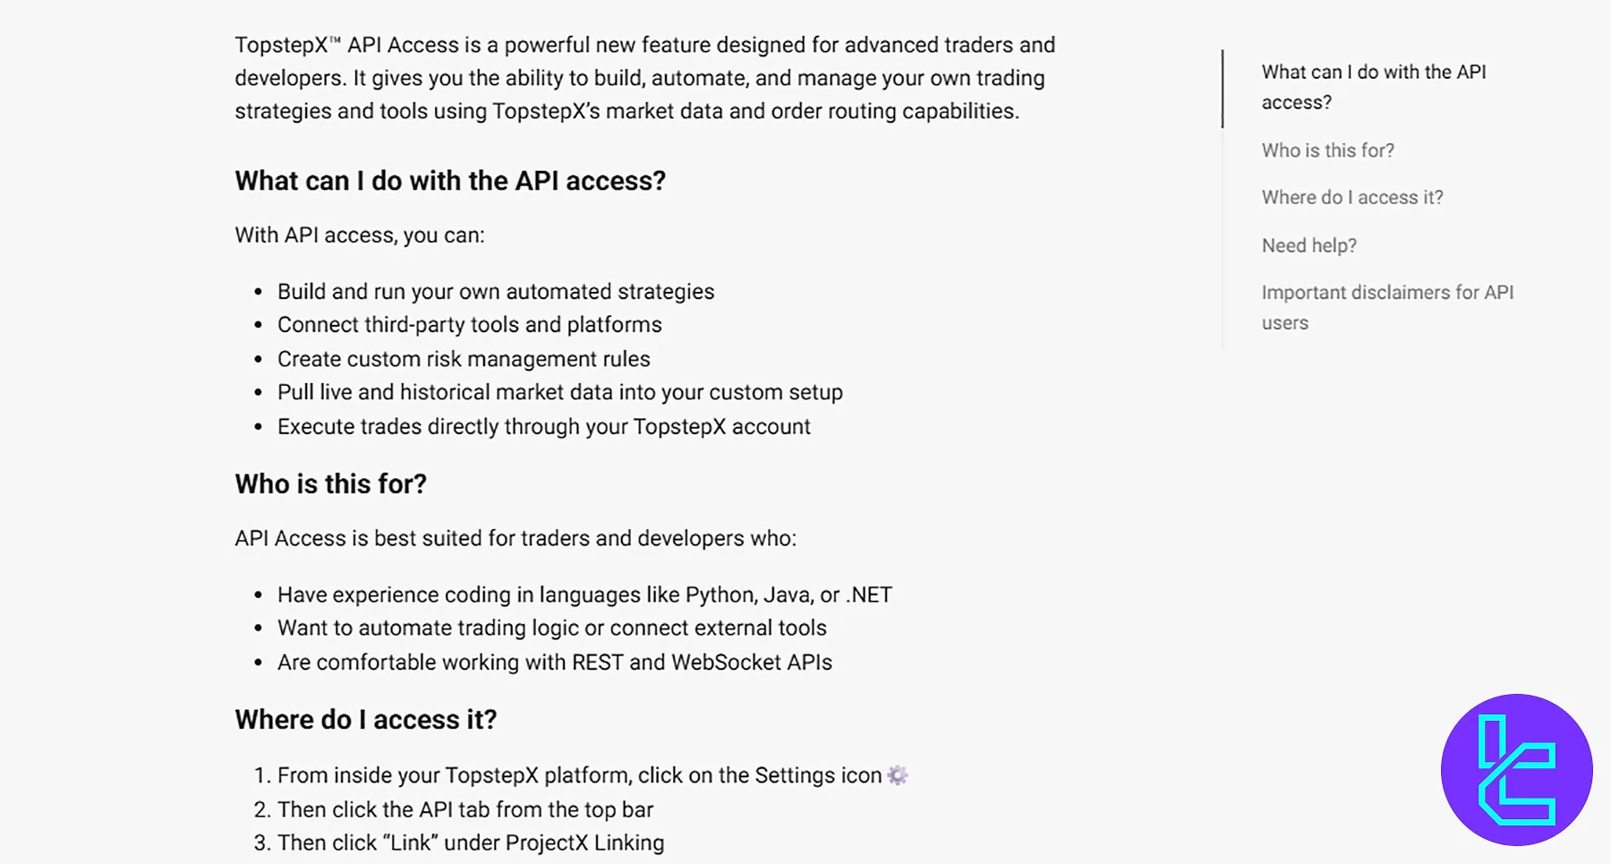Click the 'What can I do with the API access?' heading
Viewport: 1611px width, 864px height.
click(450, 181)
